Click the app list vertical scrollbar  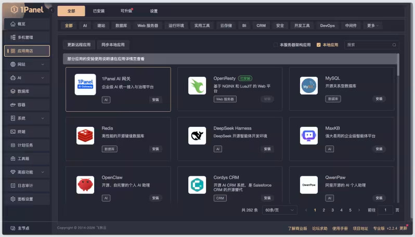pyautogui.click(x=397, y=65)
